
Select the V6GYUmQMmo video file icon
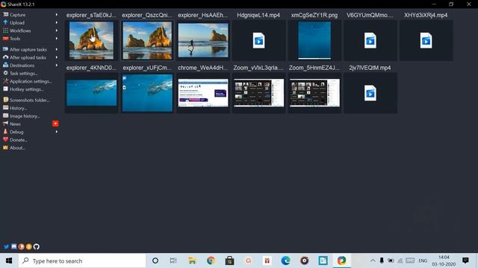pyautogui.click(x=370, y=40)
